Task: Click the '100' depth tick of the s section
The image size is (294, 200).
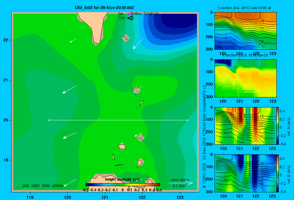Action: click(209, 72)
